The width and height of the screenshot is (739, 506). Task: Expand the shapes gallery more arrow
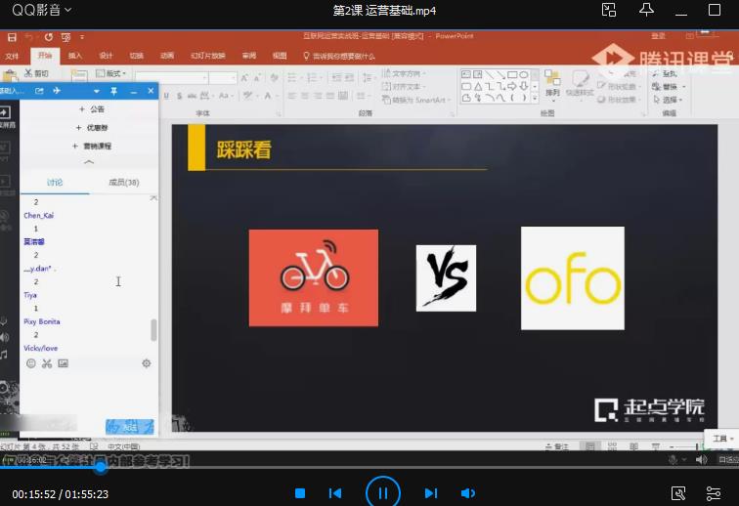pyautogui.click(x=535, y=98)
